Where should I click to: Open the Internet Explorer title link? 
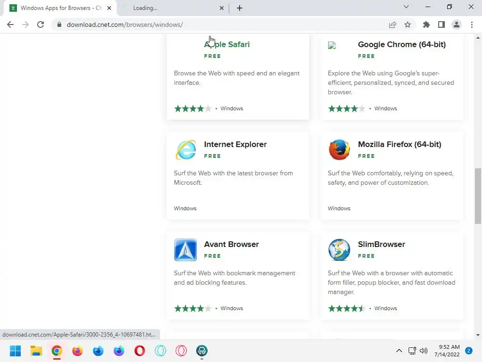[235, 144]
